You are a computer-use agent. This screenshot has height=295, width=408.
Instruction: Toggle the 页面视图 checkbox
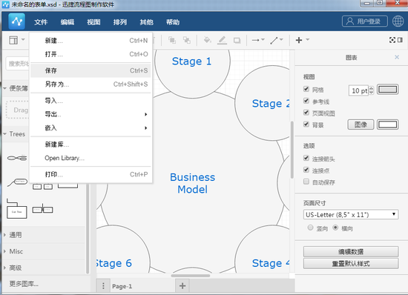(x=306, y=113)
